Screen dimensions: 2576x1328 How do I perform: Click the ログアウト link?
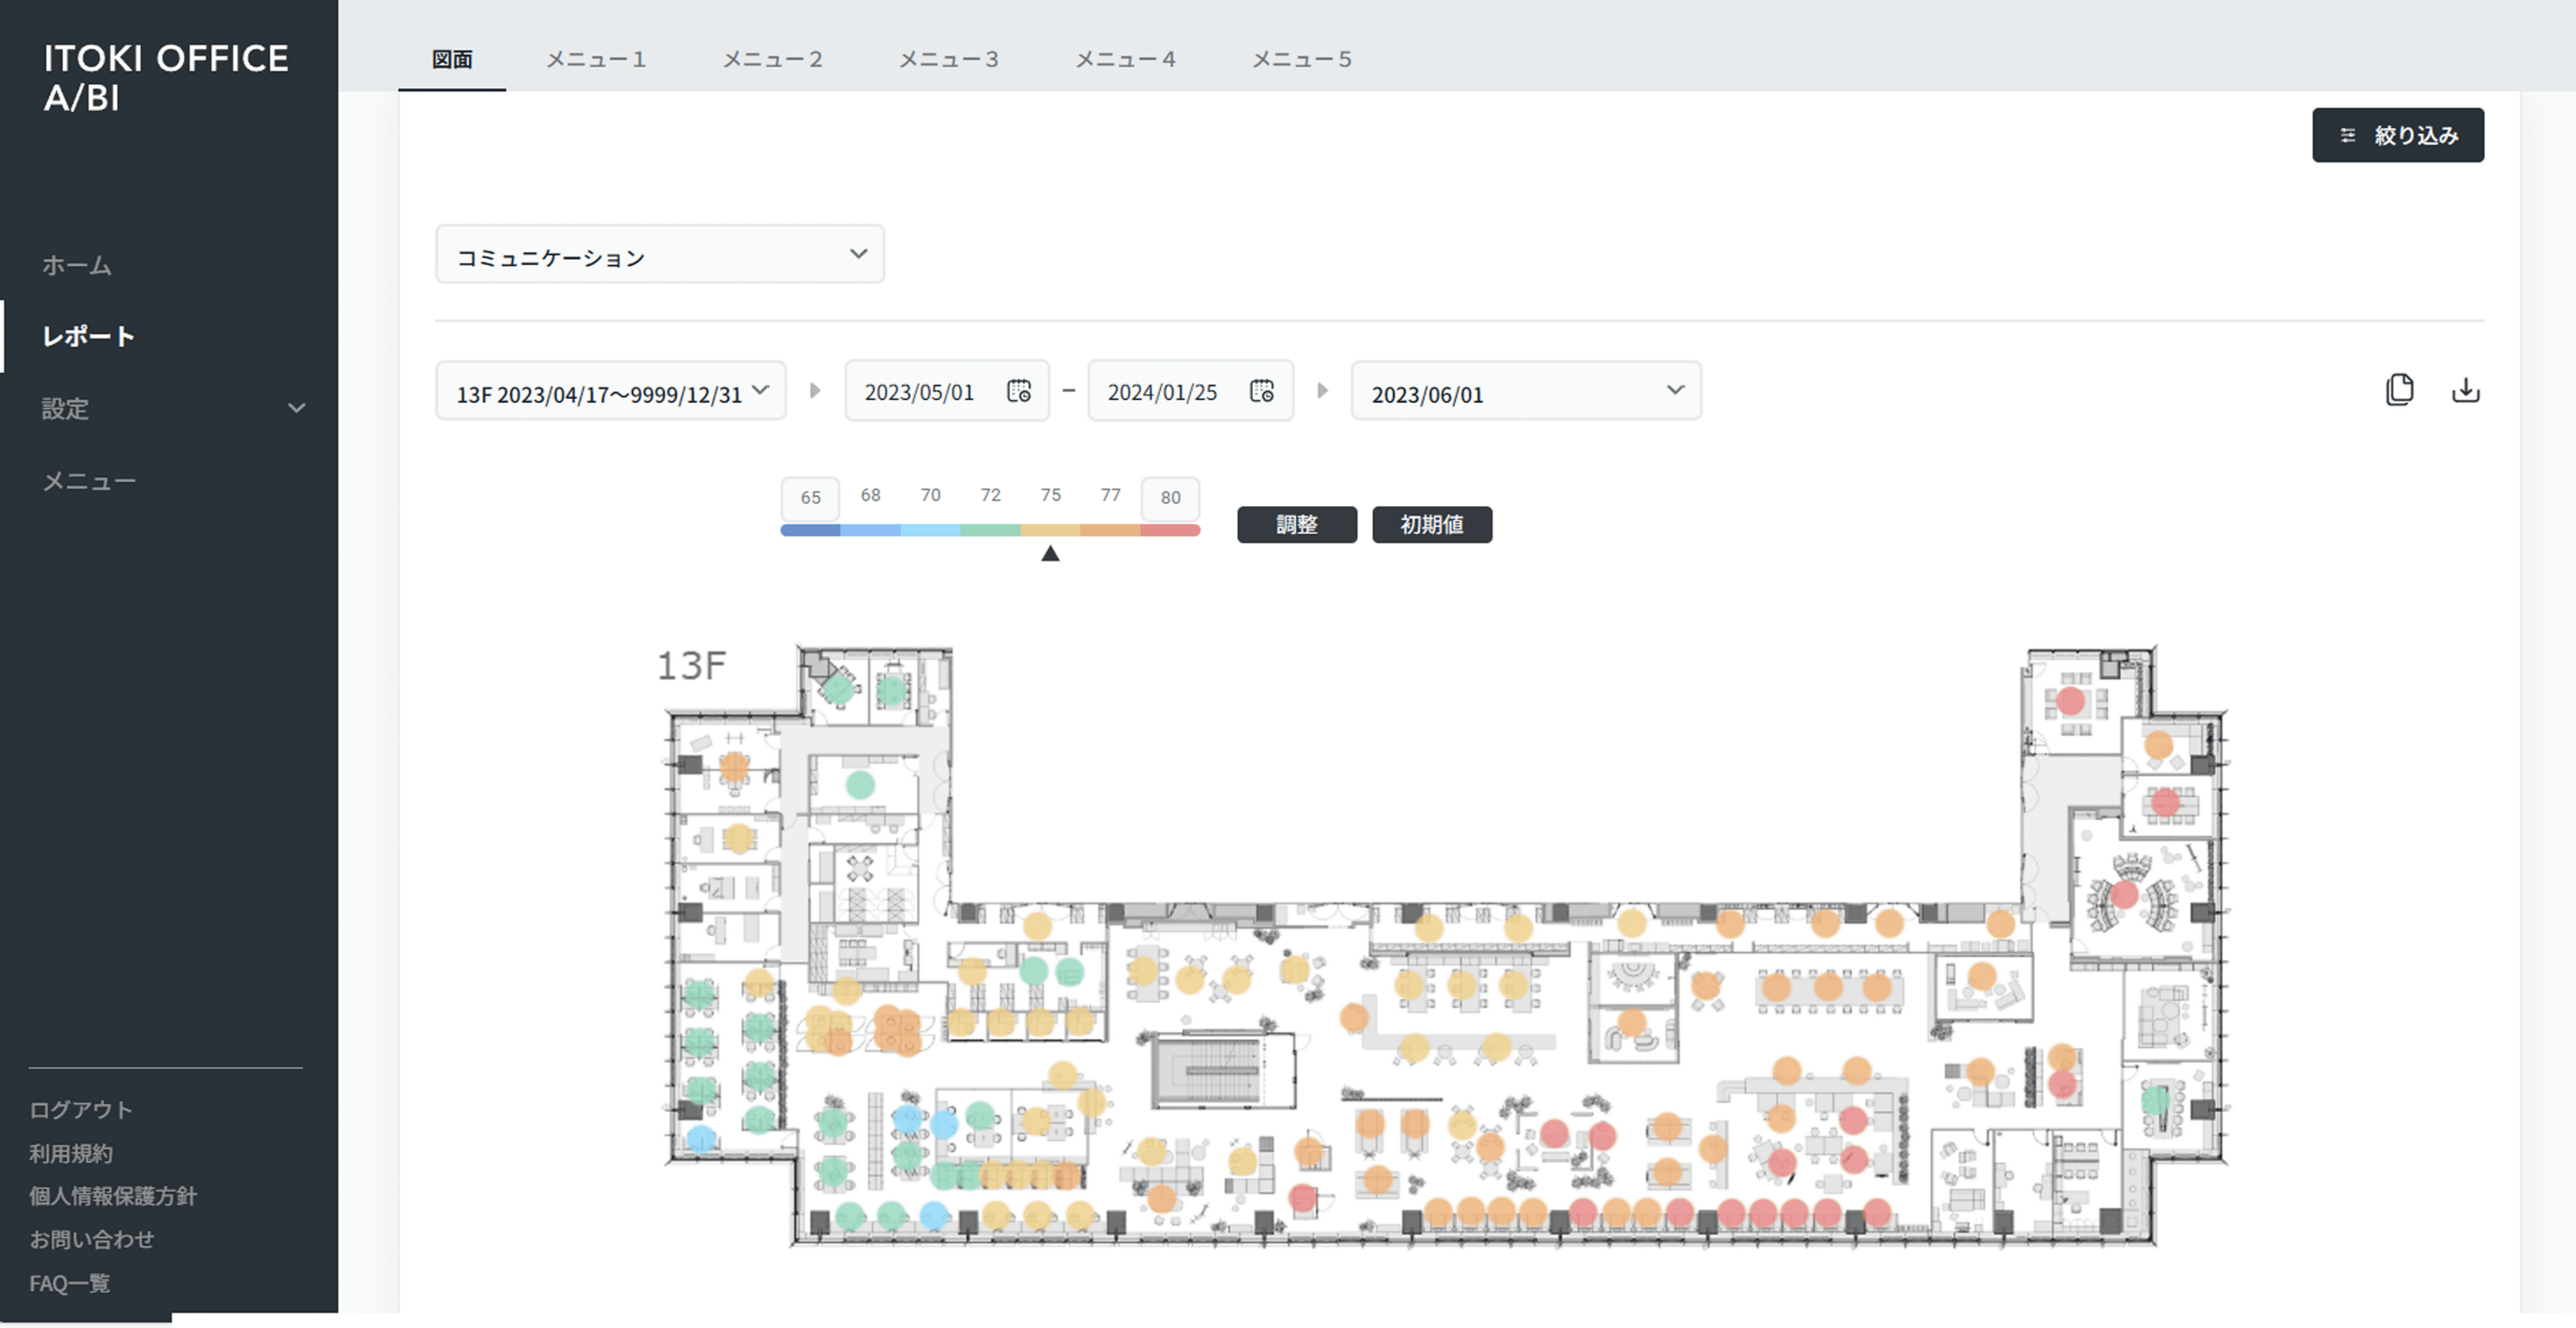pos(80,1109)
